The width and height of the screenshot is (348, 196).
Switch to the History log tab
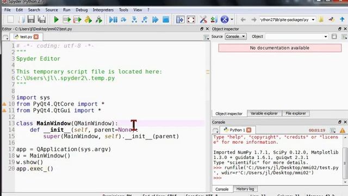[245, 189]
